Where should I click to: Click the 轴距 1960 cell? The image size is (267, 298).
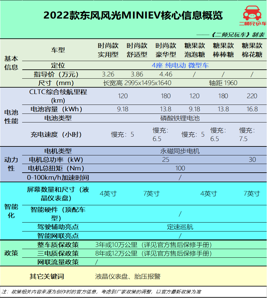(x=223, y=83)
